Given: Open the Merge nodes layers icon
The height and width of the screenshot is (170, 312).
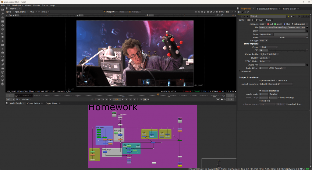Looking at the screenshot, I should click(x=2, y=37).
